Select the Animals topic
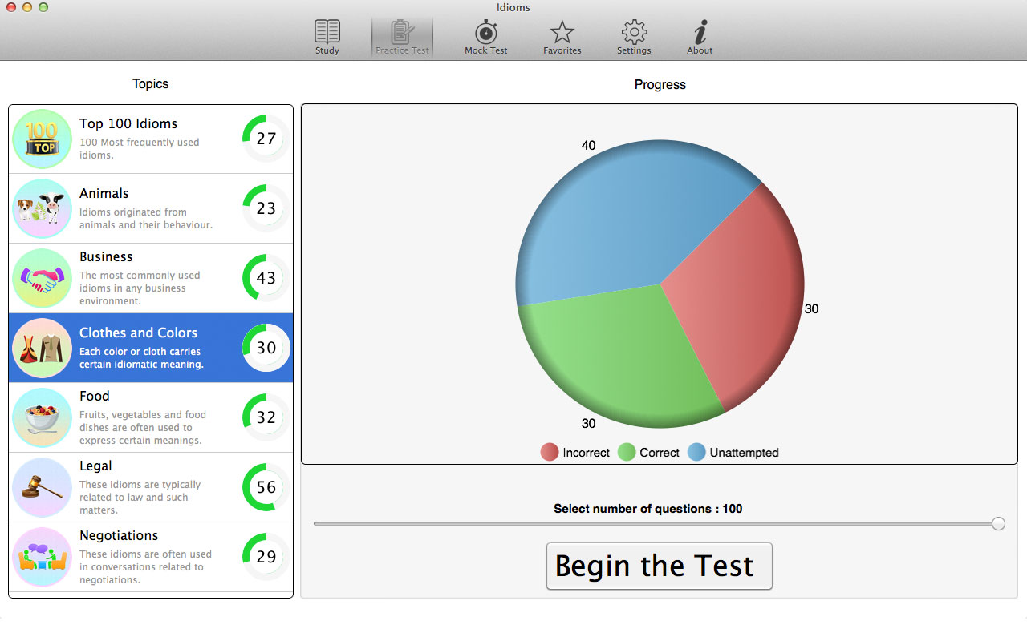 click(x=151, y=208)
